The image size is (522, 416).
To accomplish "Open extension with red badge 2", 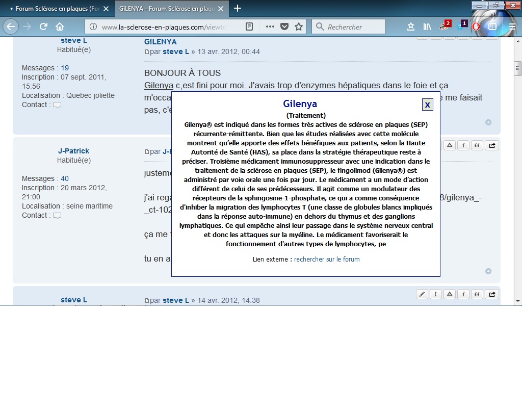I will click(x=445, y=25).
